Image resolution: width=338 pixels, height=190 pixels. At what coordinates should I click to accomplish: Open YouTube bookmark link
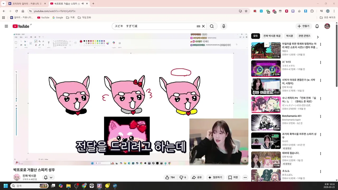pyautogui.click(x=43, y=17)
